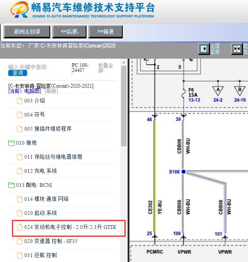The image size is (248, 262).
Task: Click the triangle B connector symbol
Action: [x=240, y=91]
